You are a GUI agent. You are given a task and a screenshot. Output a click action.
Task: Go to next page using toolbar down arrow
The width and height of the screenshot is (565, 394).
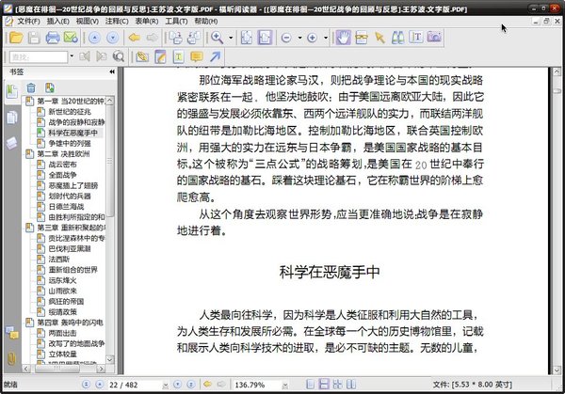click(113, 38)
